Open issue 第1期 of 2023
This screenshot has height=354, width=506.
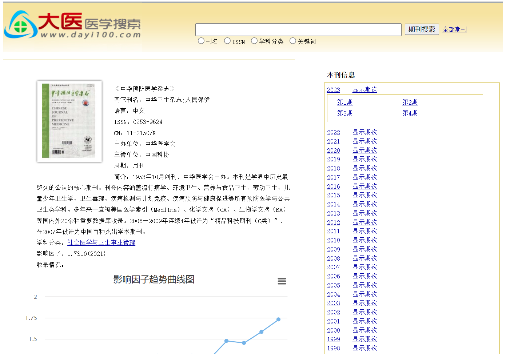(x=345, y=102)
